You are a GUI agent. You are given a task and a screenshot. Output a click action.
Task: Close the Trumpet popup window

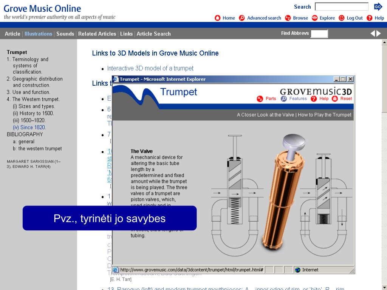[350, 79]
